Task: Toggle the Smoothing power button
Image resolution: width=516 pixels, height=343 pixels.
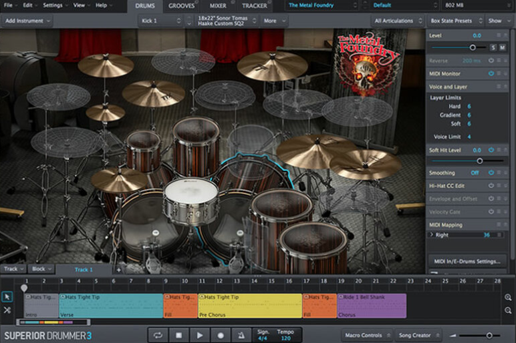Action: click(491, 172)
